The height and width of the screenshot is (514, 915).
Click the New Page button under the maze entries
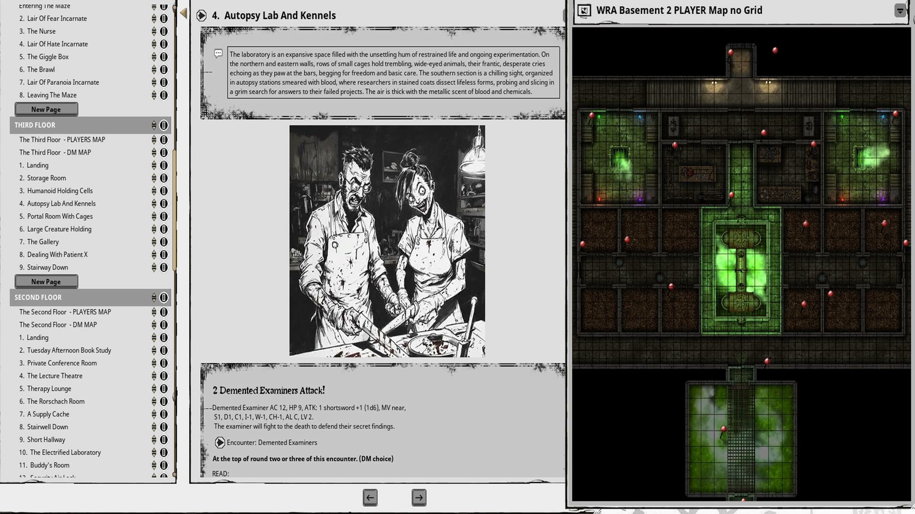pyautogui.click(x=46, y=109)
